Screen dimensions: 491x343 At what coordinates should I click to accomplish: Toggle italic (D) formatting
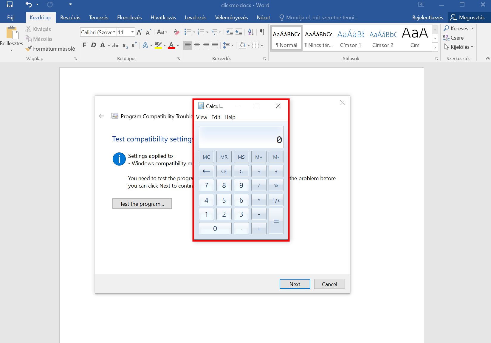pyautogui.click(x=93, y=45)
